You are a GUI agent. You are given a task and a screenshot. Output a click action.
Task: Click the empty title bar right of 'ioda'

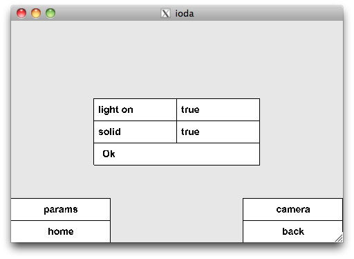(268, 13)
